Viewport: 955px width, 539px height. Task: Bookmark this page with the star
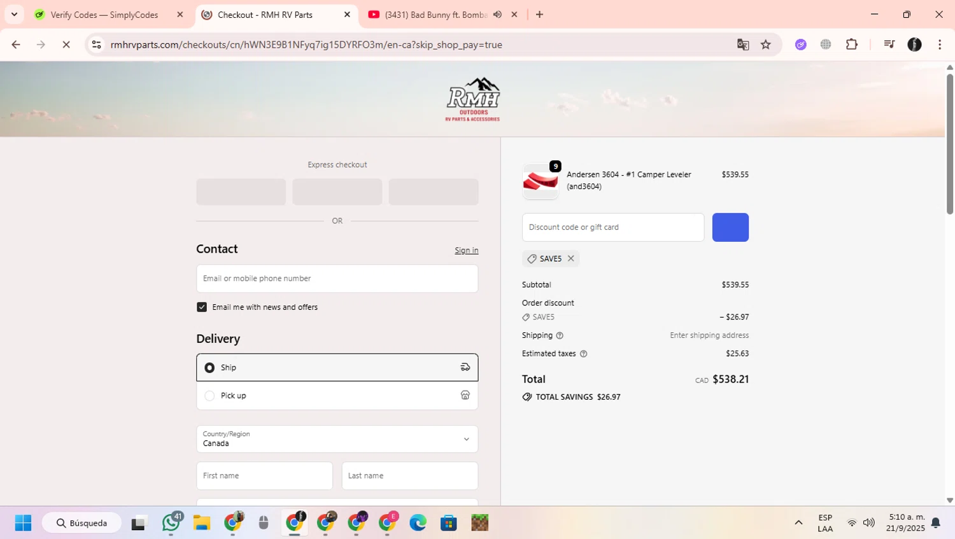pyautogui.click(x=766, y=45)
